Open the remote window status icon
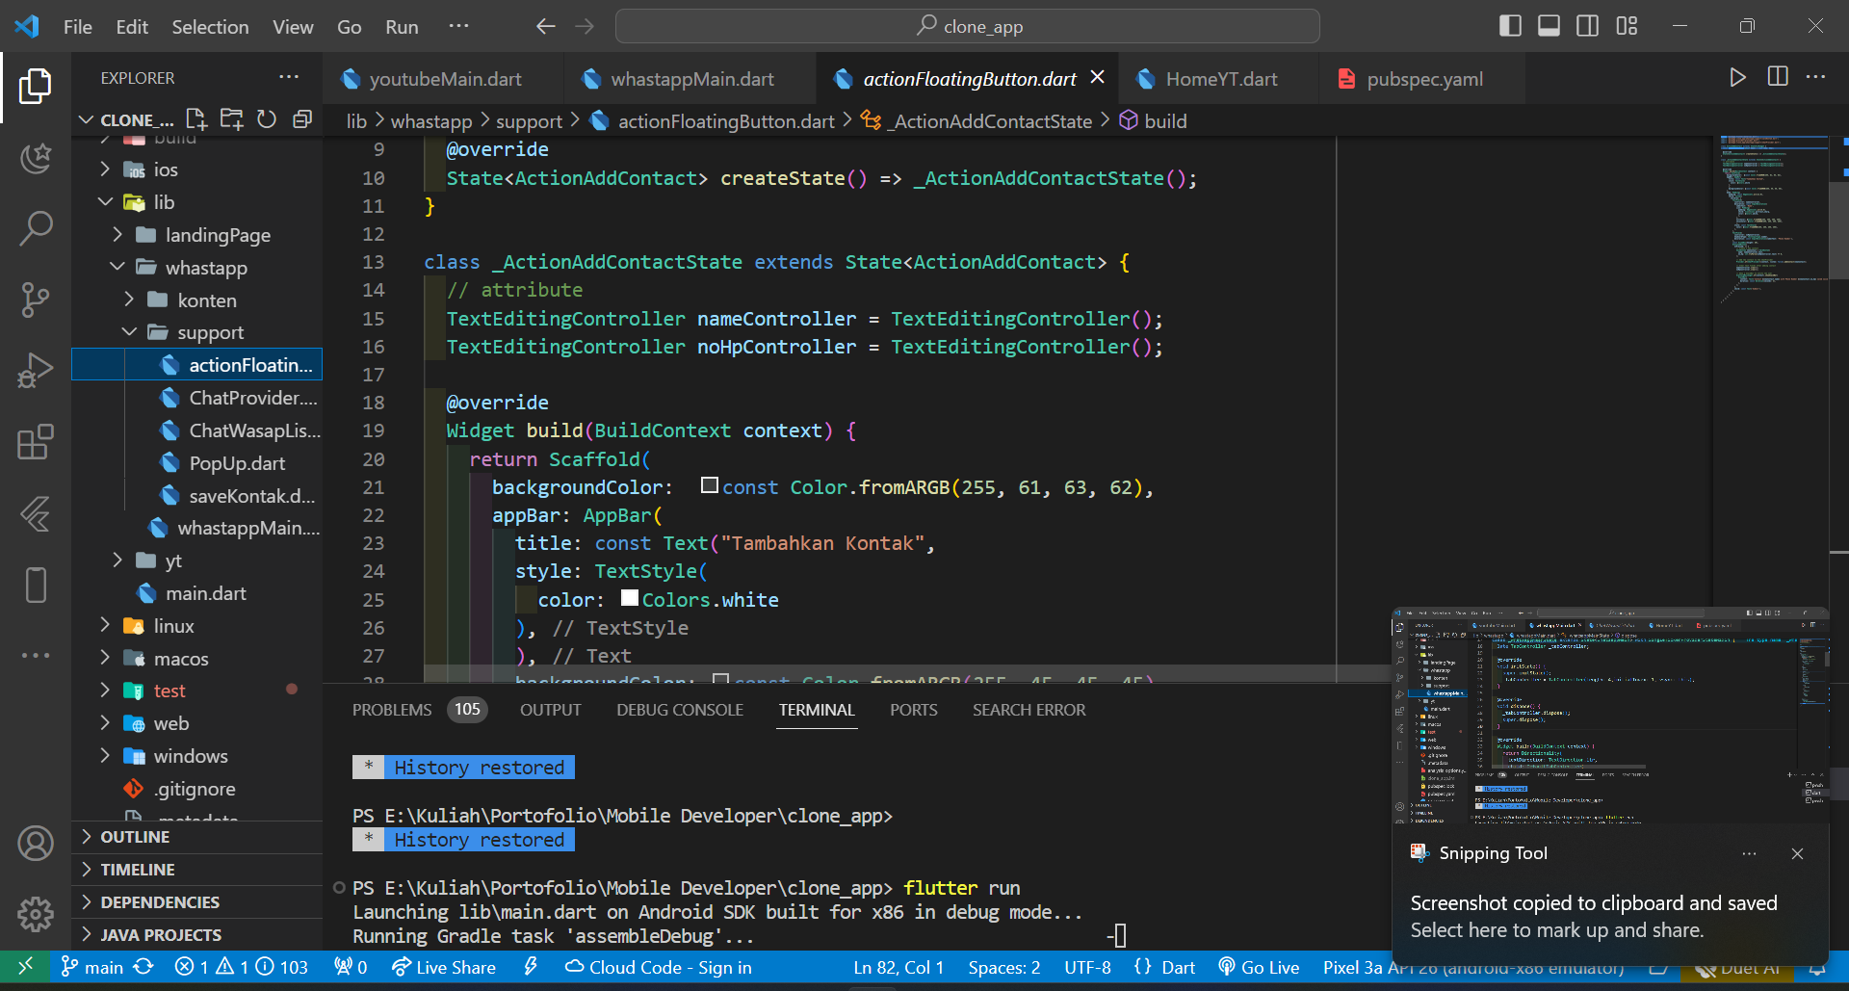 coord(26,966)
